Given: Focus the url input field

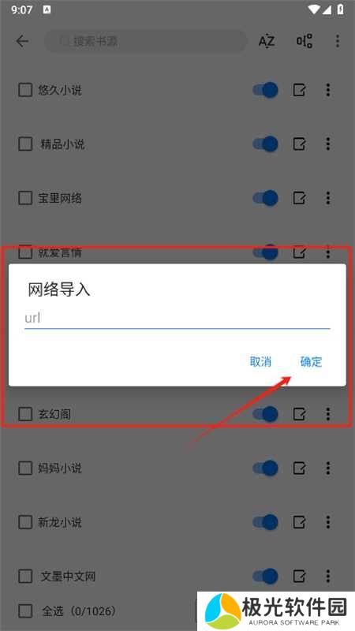Looking at the screenshot, I should (x=177, y=319).
